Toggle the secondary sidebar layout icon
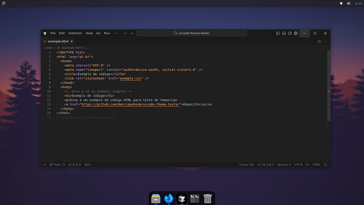Image resolution: width=364 pixels, height=205 pixels. click(290, 33)
